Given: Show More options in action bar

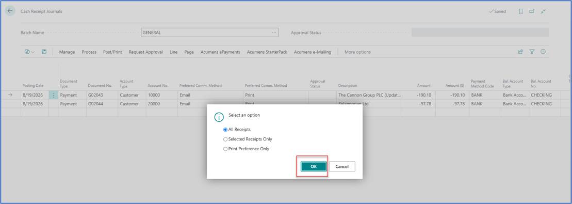Looking at the screenshot, I should pyautogui.click(x=357, y=52).
